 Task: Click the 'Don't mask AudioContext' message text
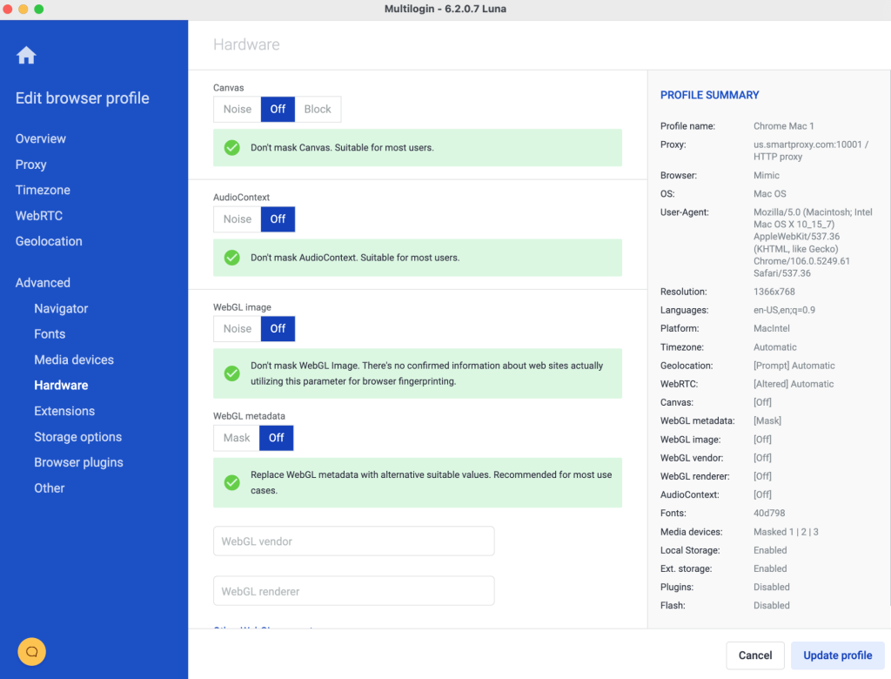coord(355,258)
